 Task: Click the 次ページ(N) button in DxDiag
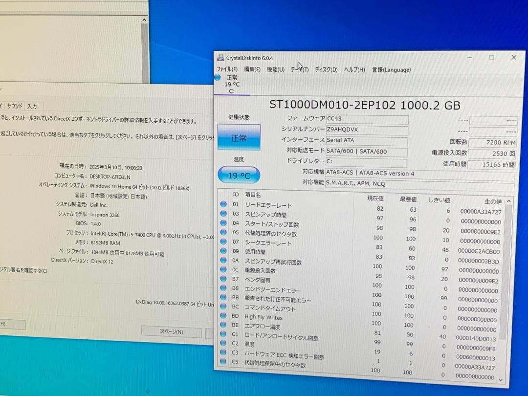(171, 330)
